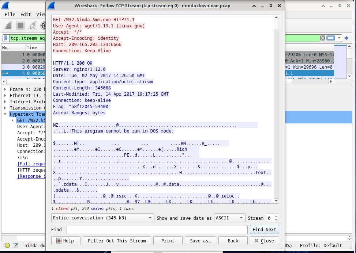Select packet row 1 in packet list

coord(23,55)
